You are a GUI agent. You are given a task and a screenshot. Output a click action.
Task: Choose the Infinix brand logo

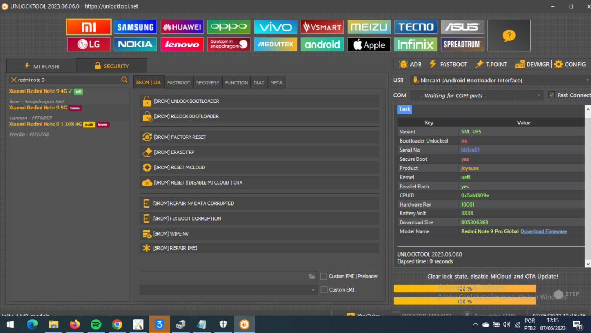point(416,44)
